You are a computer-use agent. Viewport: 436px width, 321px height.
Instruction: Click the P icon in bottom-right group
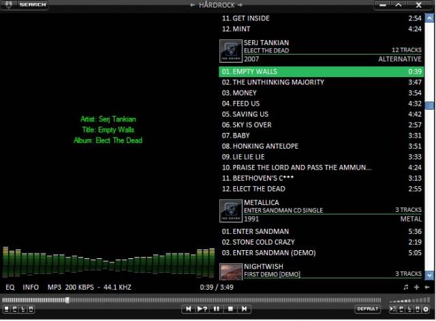(401, 309)
